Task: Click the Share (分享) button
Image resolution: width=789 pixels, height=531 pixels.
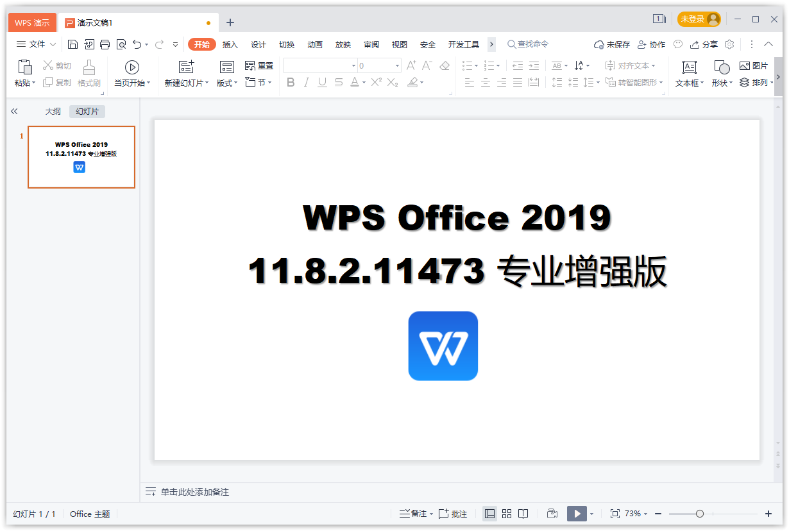Action: pos(704,44)
